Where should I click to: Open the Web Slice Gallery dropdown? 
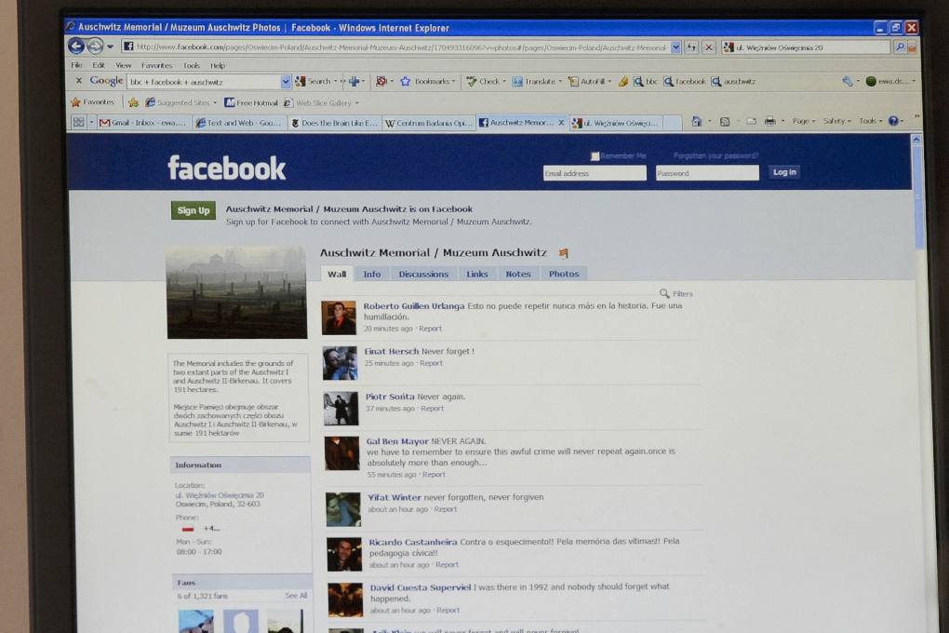(x=357, y=103)
